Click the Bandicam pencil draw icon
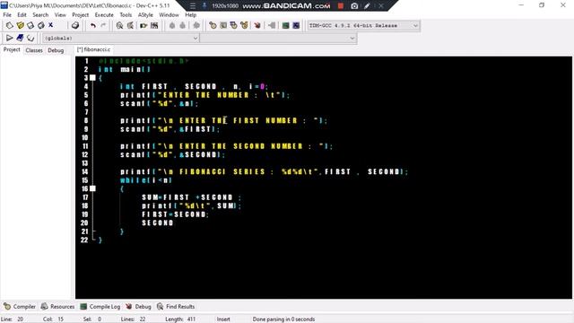 (367, 6)
